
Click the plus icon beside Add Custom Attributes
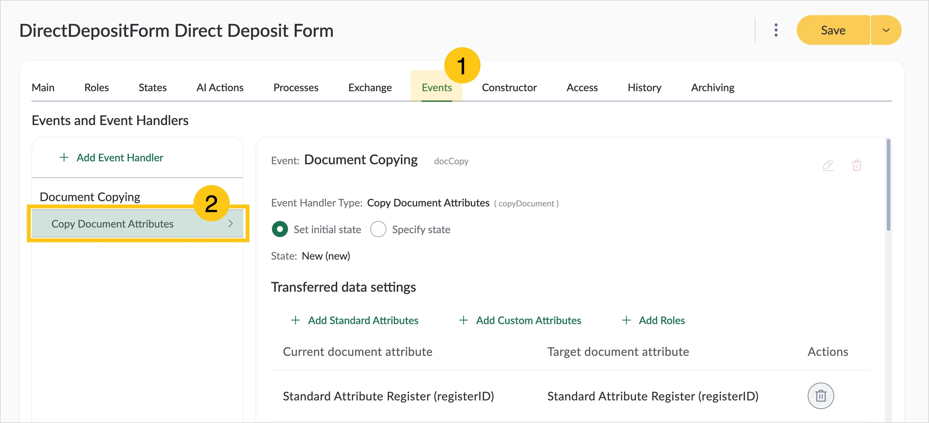tap(463, 320)
